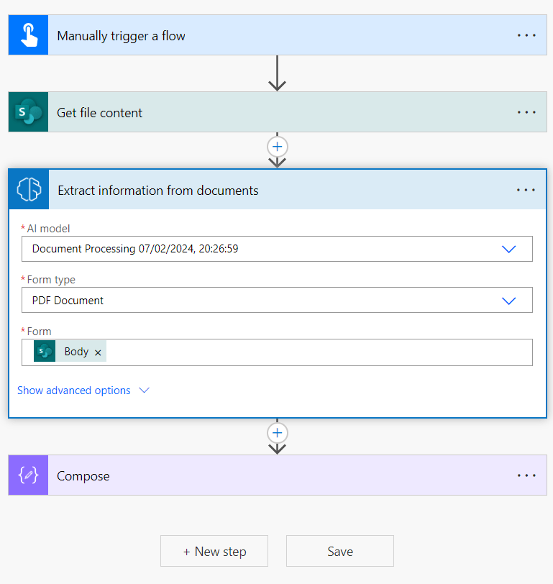Viewport: 553px width, 584px height.
Task: Expand Show advanced options chevron
Action: tap(144, 390)
